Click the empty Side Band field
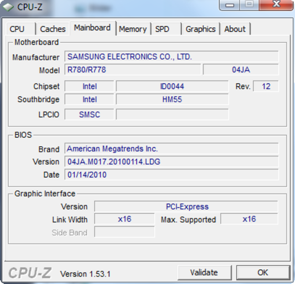Image resolution: width=295 pixels, height=284 pixels. point(125,232)
